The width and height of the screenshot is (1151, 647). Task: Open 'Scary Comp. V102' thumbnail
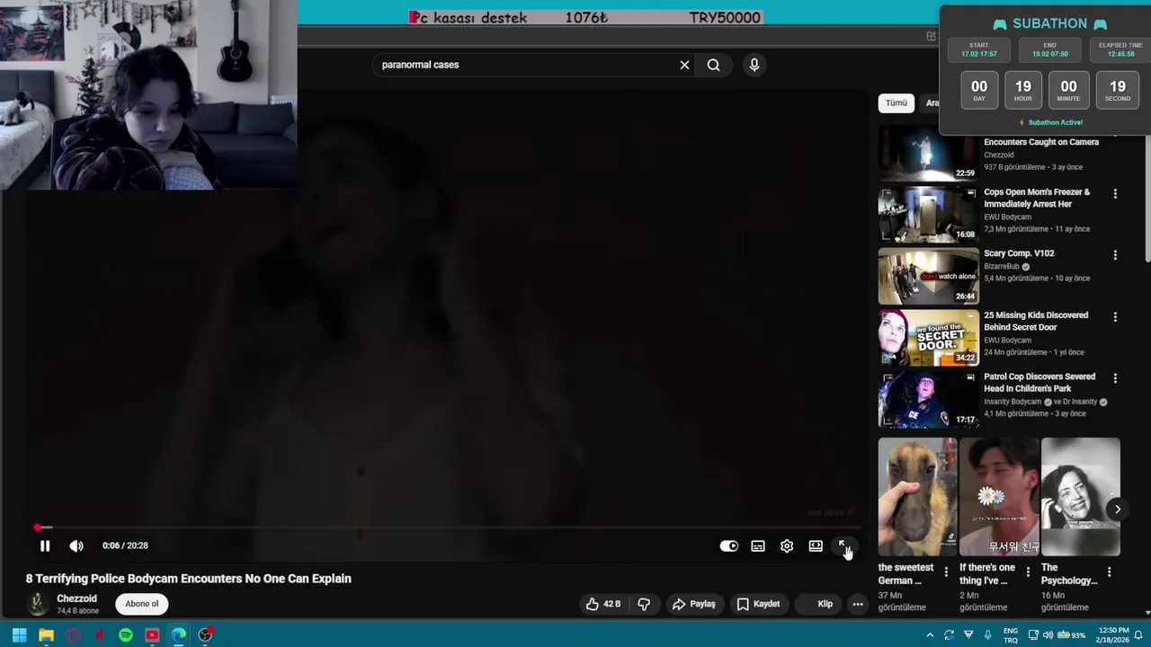[928, 276]
